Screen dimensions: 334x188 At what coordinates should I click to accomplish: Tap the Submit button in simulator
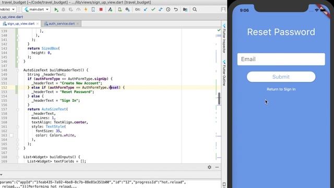(281, 77)
